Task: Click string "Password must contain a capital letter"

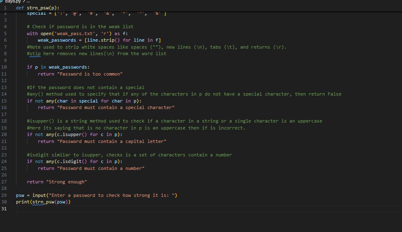Action: [111, 141]
